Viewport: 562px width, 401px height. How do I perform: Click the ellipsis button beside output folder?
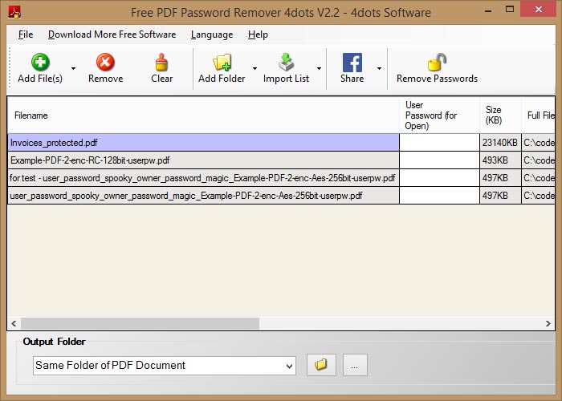(x=355, y=365)
